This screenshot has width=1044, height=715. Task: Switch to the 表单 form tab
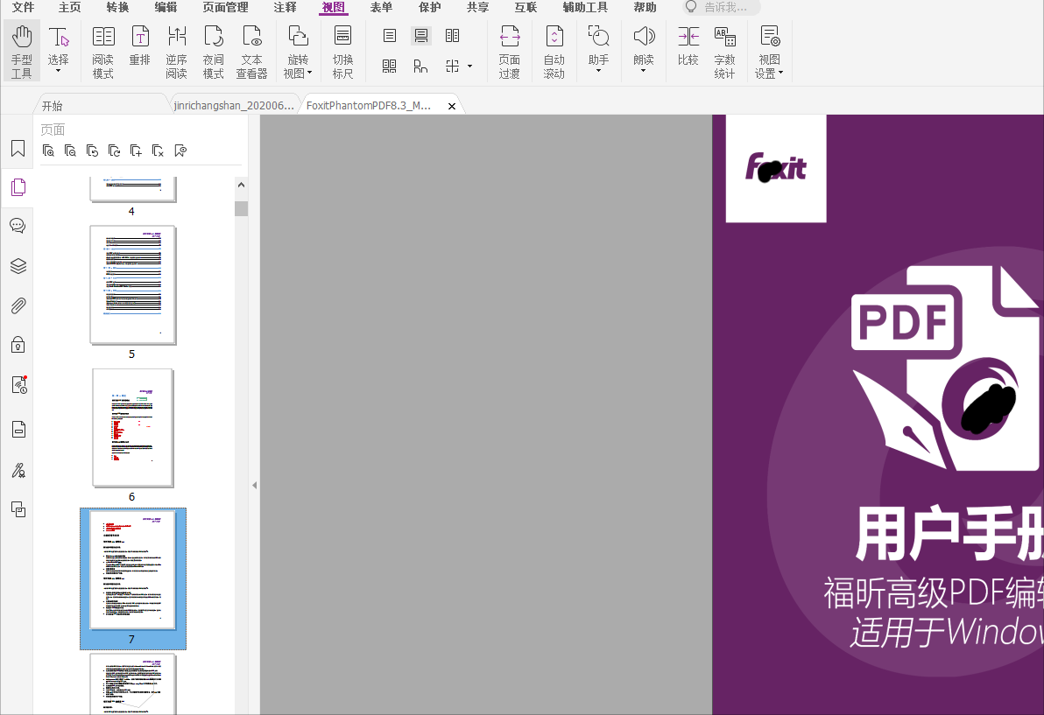click(382, 7)
